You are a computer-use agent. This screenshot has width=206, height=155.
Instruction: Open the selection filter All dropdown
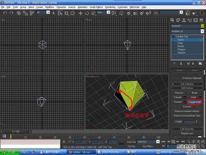coord(48,12)
